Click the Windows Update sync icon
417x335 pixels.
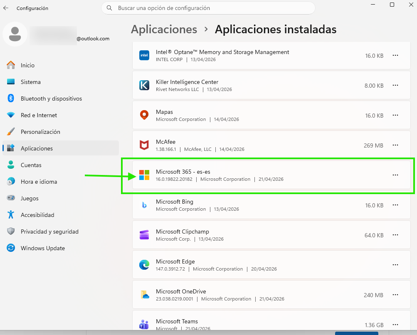click(x=11, y=248)
